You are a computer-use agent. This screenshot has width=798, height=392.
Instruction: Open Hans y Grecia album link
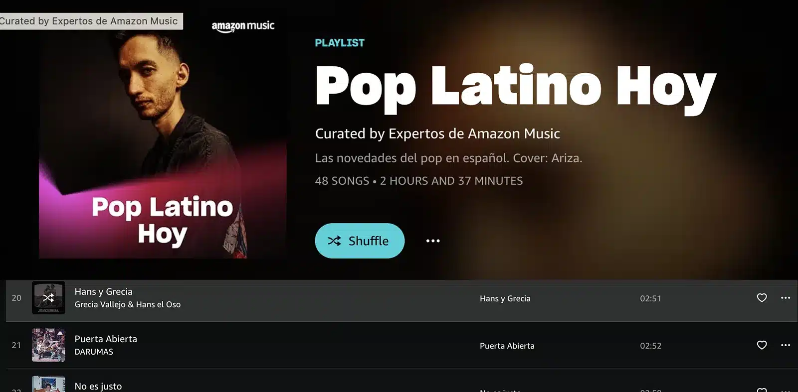pyautogui.click(x=505, y=298)
